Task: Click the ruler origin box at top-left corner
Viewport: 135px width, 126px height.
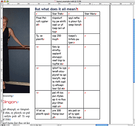Action: tap(2, 4)
